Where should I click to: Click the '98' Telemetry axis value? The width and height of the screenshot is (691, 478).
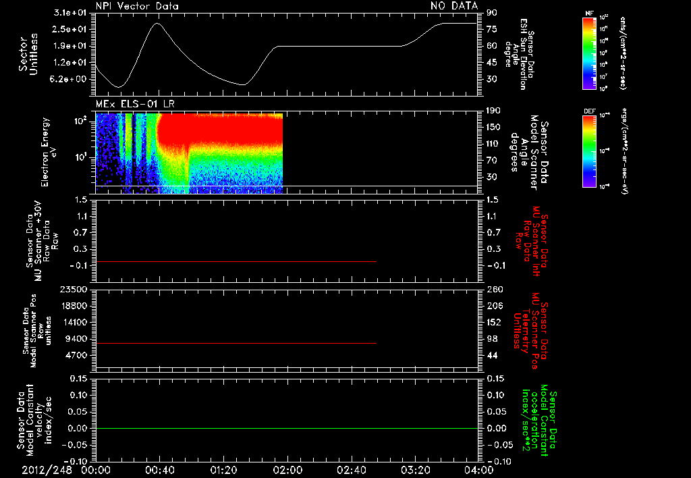click(x=492, y=339)
